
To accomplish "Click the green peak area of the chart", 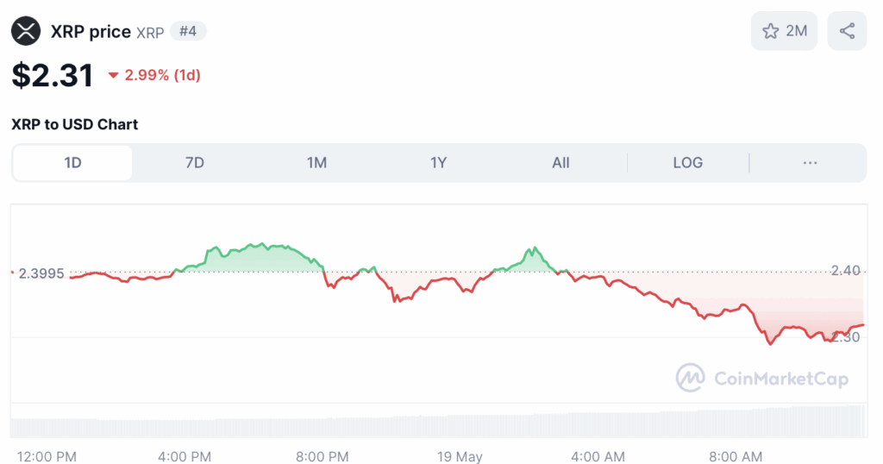I will click(259, 259).
